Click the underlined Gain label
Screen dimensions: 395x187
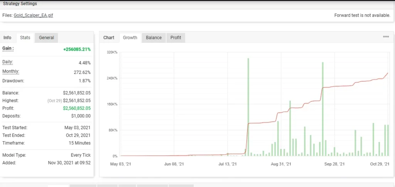[x=8, y=48]
